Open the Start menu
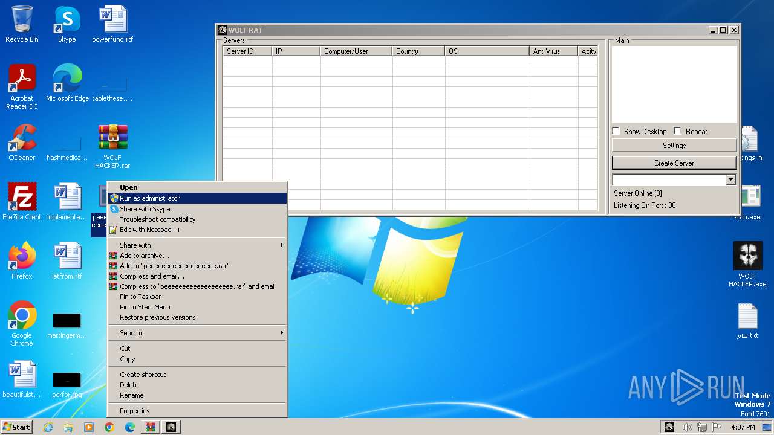774x435 pixels. (17, 427)
